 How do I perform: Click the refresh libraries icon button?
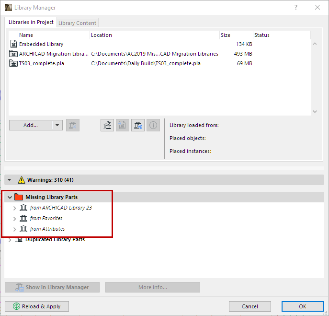pos(107,125)
